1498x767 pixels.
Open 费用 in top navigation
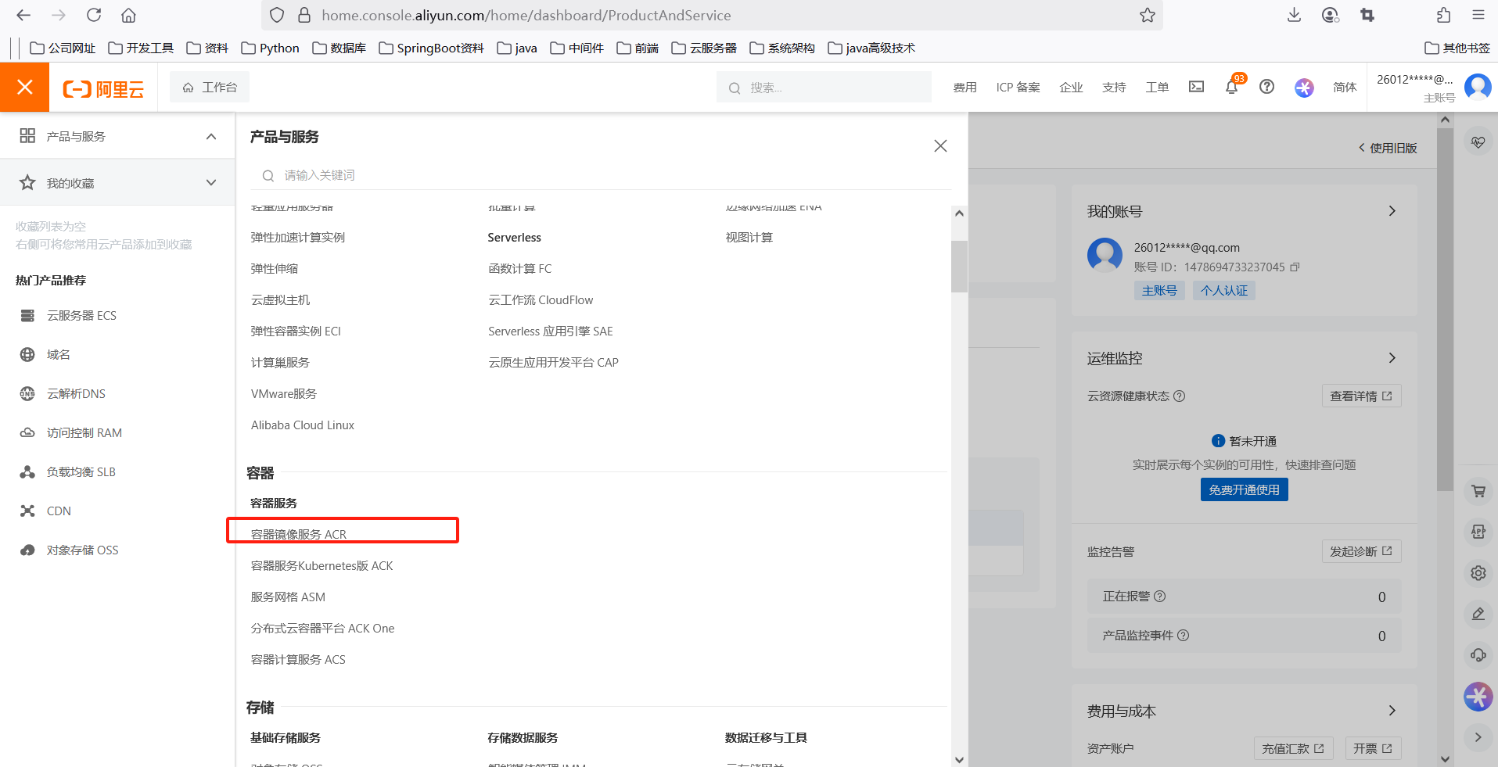(965, 88)
